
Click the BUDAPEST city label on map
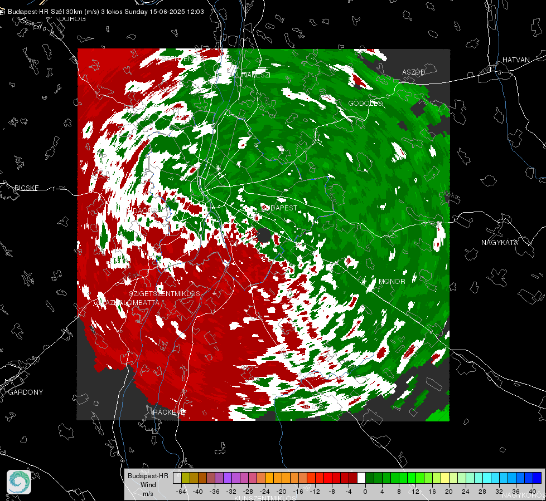(x=279, y=208)
